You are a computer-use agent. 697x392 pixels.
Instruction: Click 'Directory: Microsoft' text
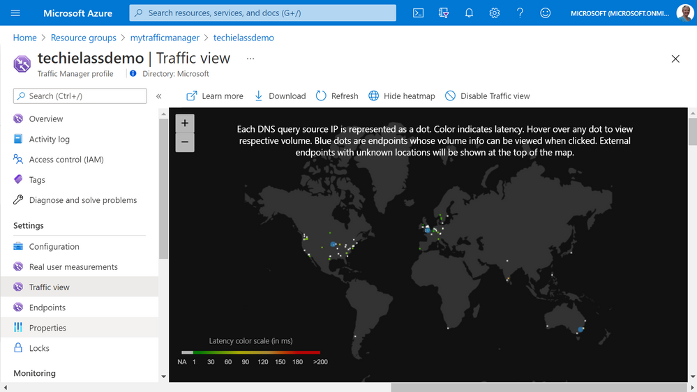[176, 74]
